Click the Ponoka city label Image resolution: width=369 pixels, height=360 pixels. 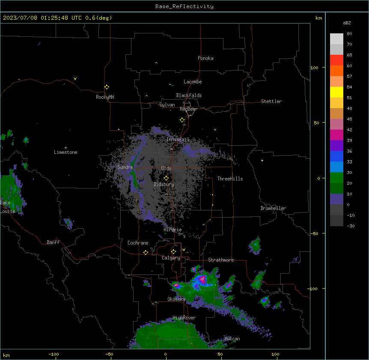click(205, 58)
